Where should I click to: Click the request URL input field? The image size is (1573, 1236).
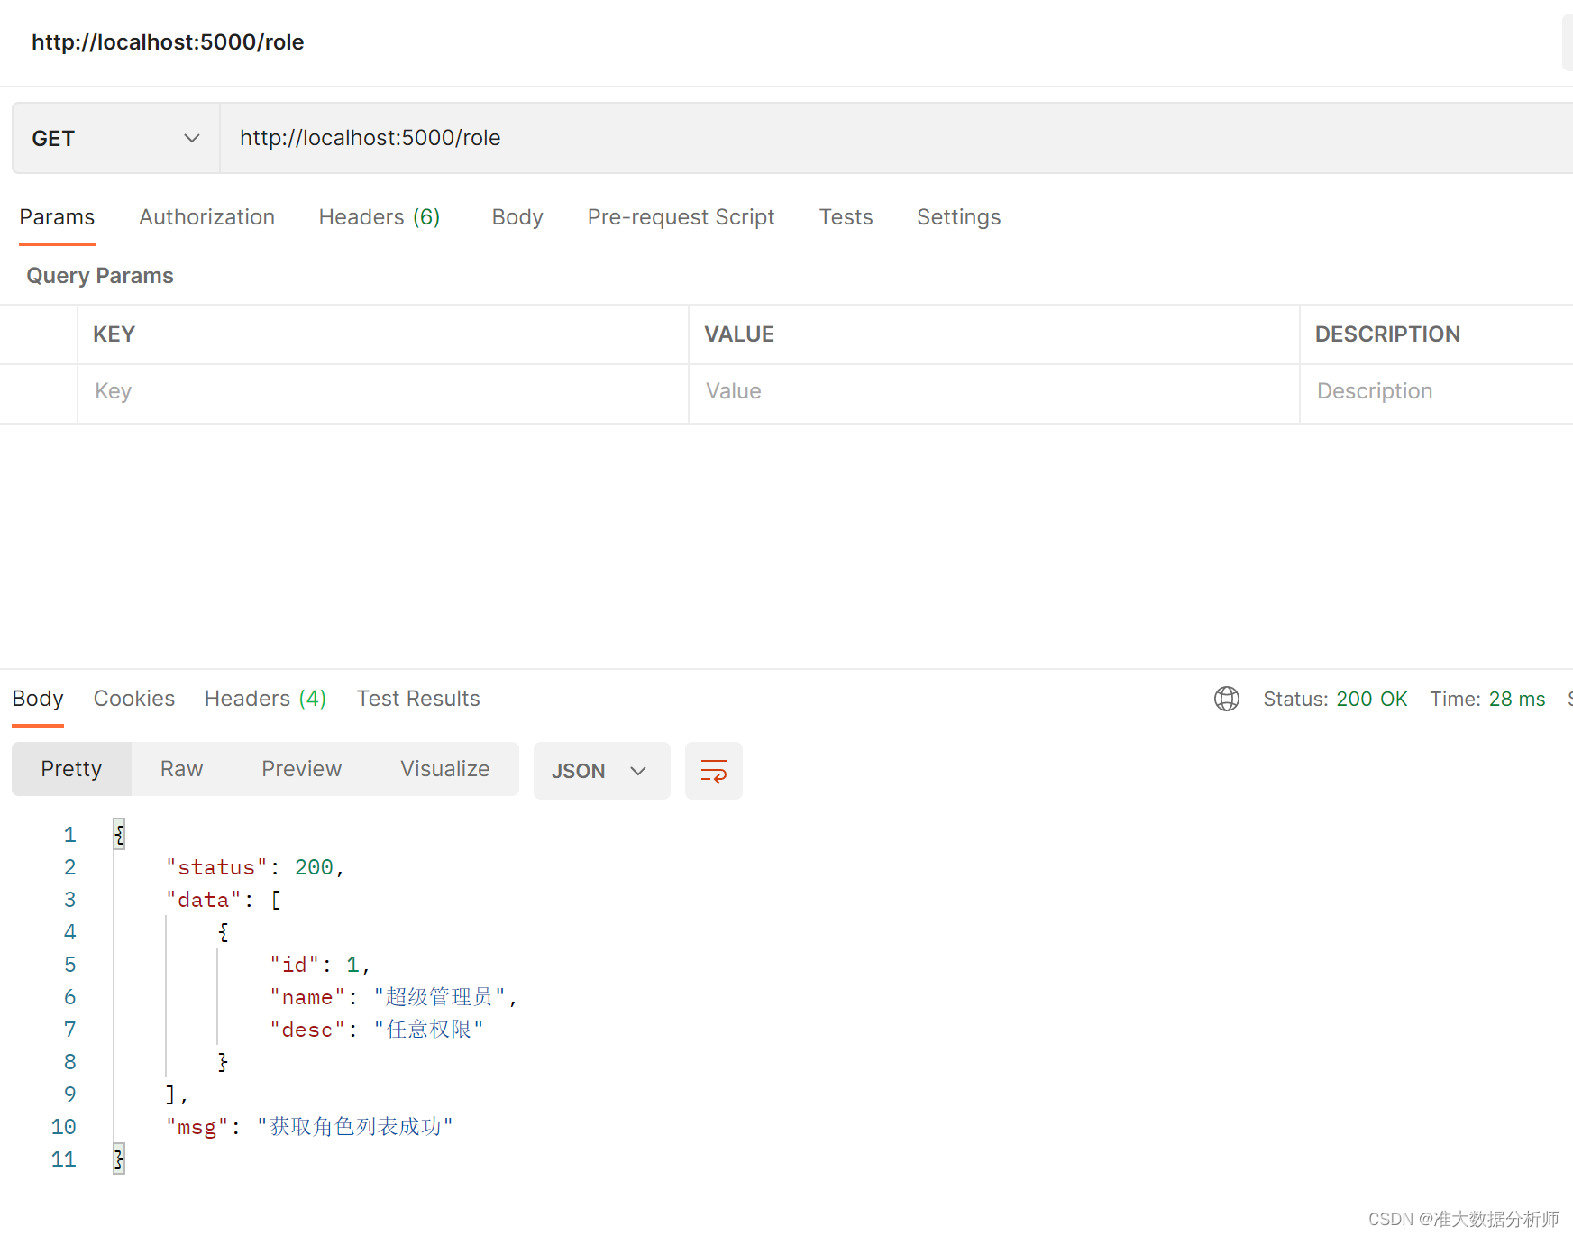(x=897, y=138)
